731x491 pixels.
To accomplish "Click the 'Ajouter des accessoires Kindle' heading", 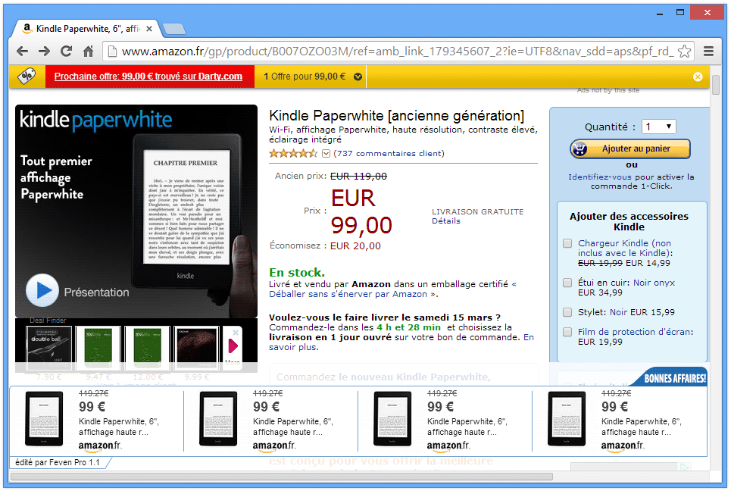I will [629, 221].
